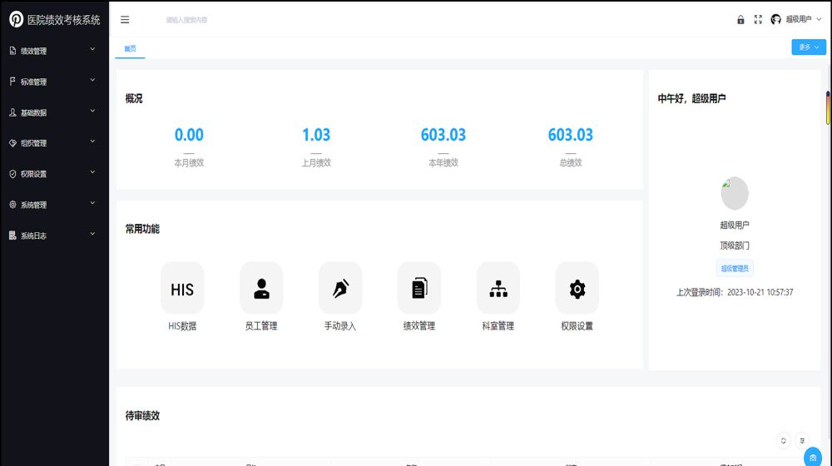The height and width of the screenshot is (466, 832).
Task: Click the 待审绩效 section heading
Action: point(142,415)
